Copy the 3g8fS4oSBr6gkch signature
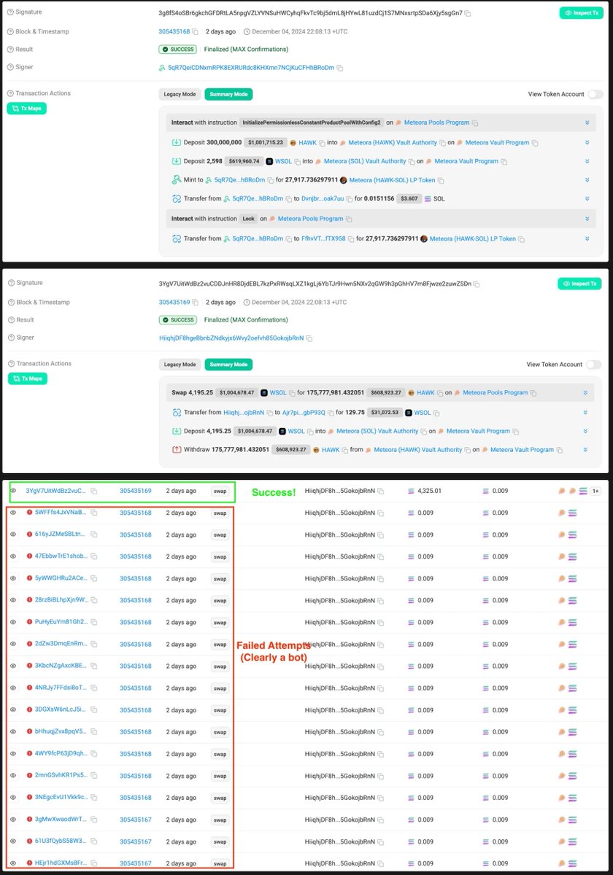This screenshot has height=875, width=613. [468, 14]
